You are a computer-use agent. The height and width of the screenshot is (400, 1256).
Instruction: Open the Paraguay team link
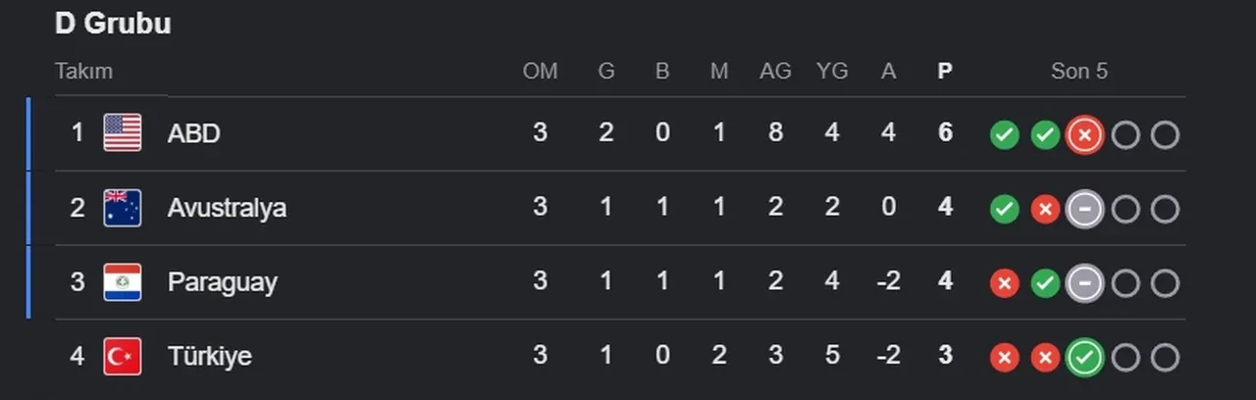pyautogui.click(x=222, y=282)
